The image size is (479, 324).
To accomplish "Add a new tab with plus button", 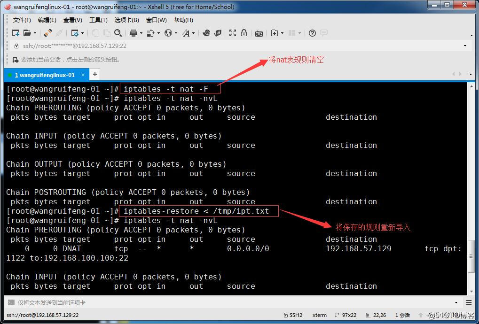I will [x=95, y=75].
